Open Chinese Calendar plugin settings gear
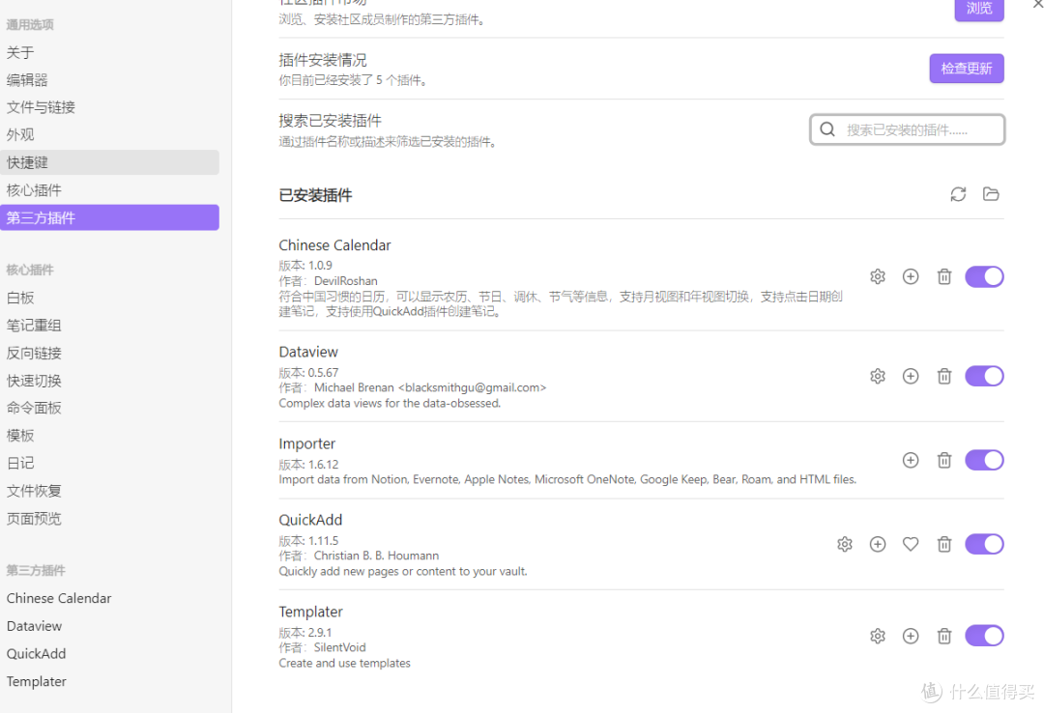 pos(878,276)
